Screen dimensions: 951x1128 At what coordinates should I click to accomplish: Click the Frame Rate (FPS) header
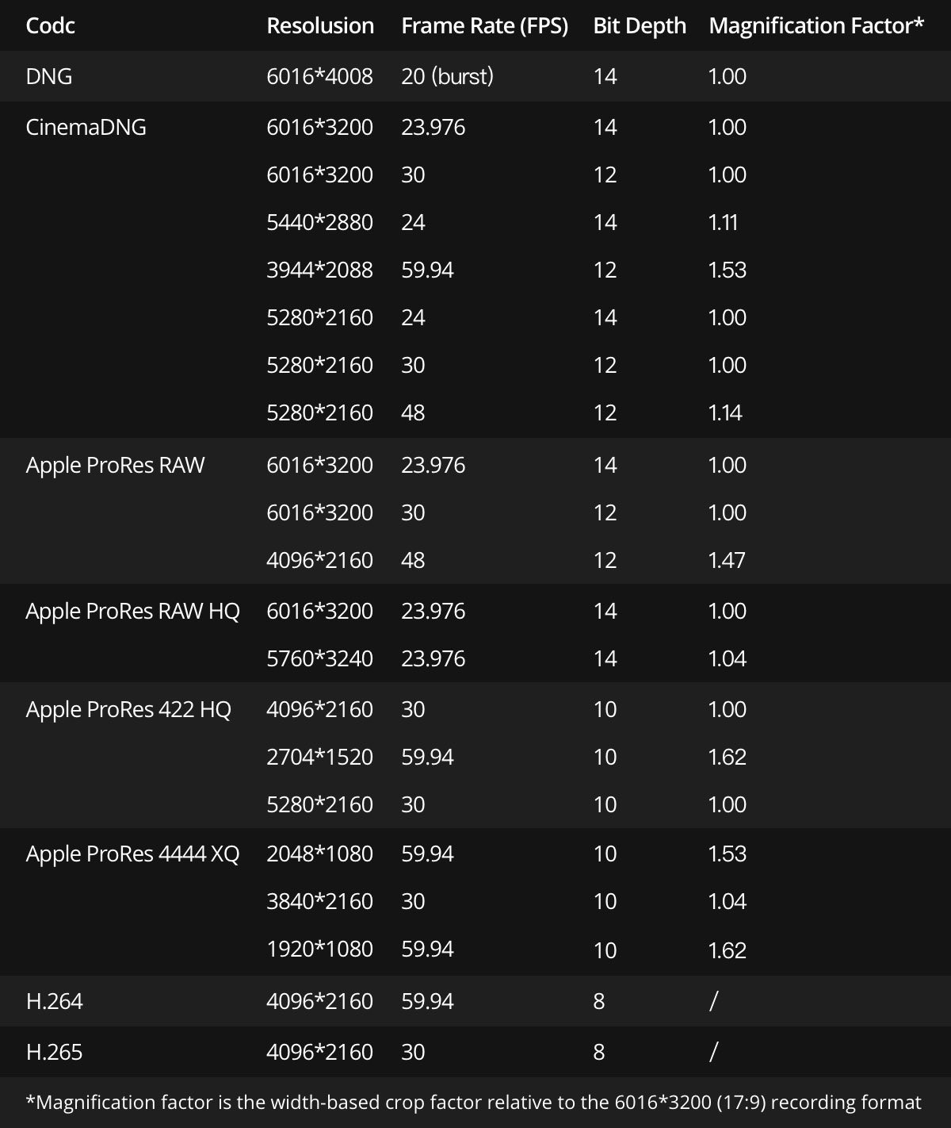click(484, 26)
